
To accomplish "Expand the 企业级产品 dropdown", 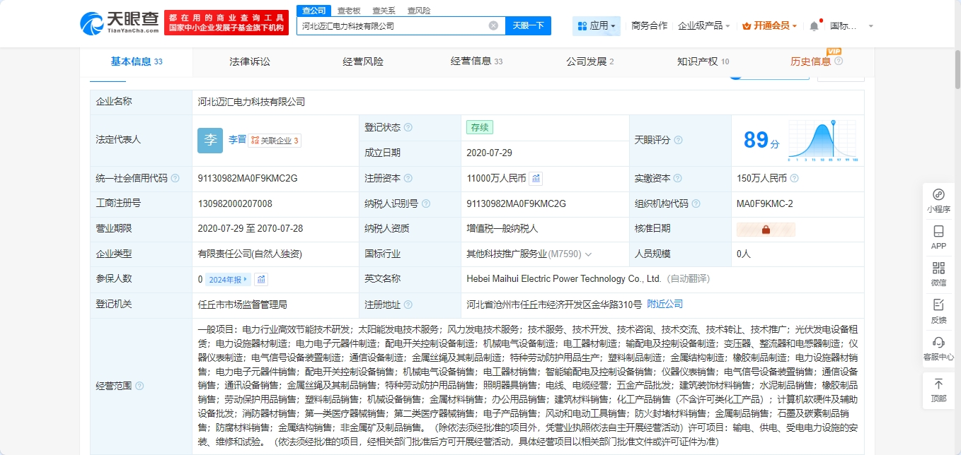I will [x=704, y=25].
